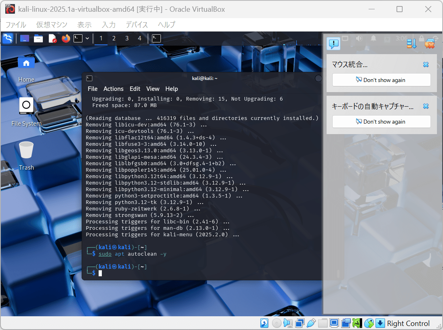Expand the terminal launcher dropdown arrow
This screenshot has width=443, height=330.
click(x=87, y=38)
